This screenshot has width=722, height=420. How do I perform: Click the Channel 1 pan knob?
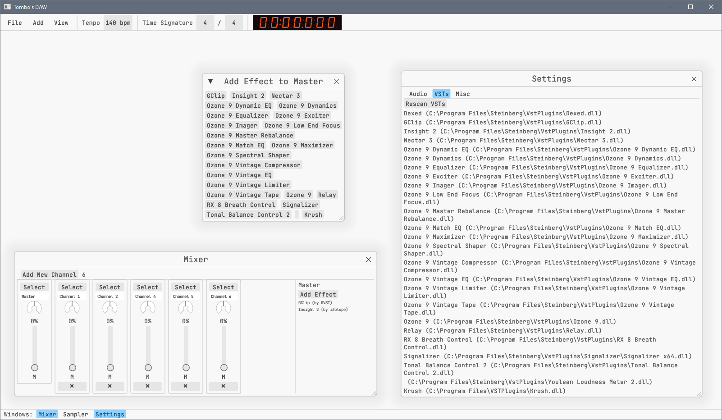(x=72, y=308)
